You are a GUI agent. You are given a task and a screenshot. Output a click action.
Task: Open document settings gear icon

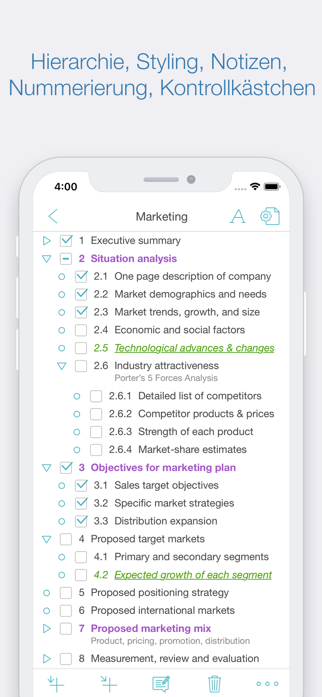coord(270,216)
